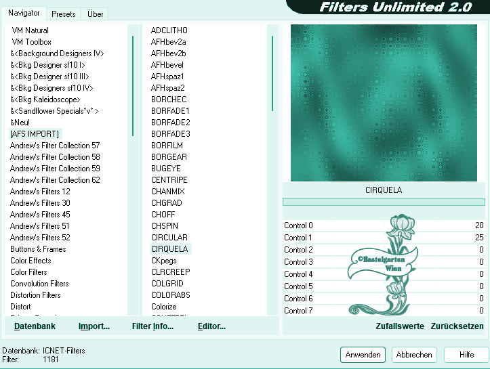Click Zufallswerte to randomize controls
The image size is (490, 369).
tap(400, 326)
